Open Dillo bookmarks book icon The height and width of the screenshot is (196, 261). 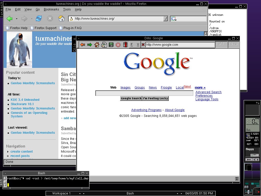125,45
